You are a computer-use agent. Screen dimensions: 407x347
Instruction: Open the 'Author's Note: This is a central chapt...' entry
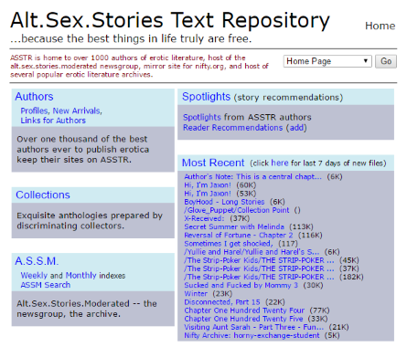point(252,176)
